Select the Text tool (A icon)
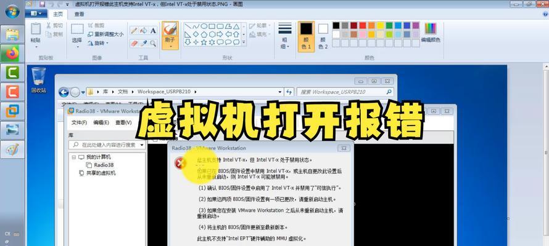This screenshot has width=549, height=246. (153, 30)
